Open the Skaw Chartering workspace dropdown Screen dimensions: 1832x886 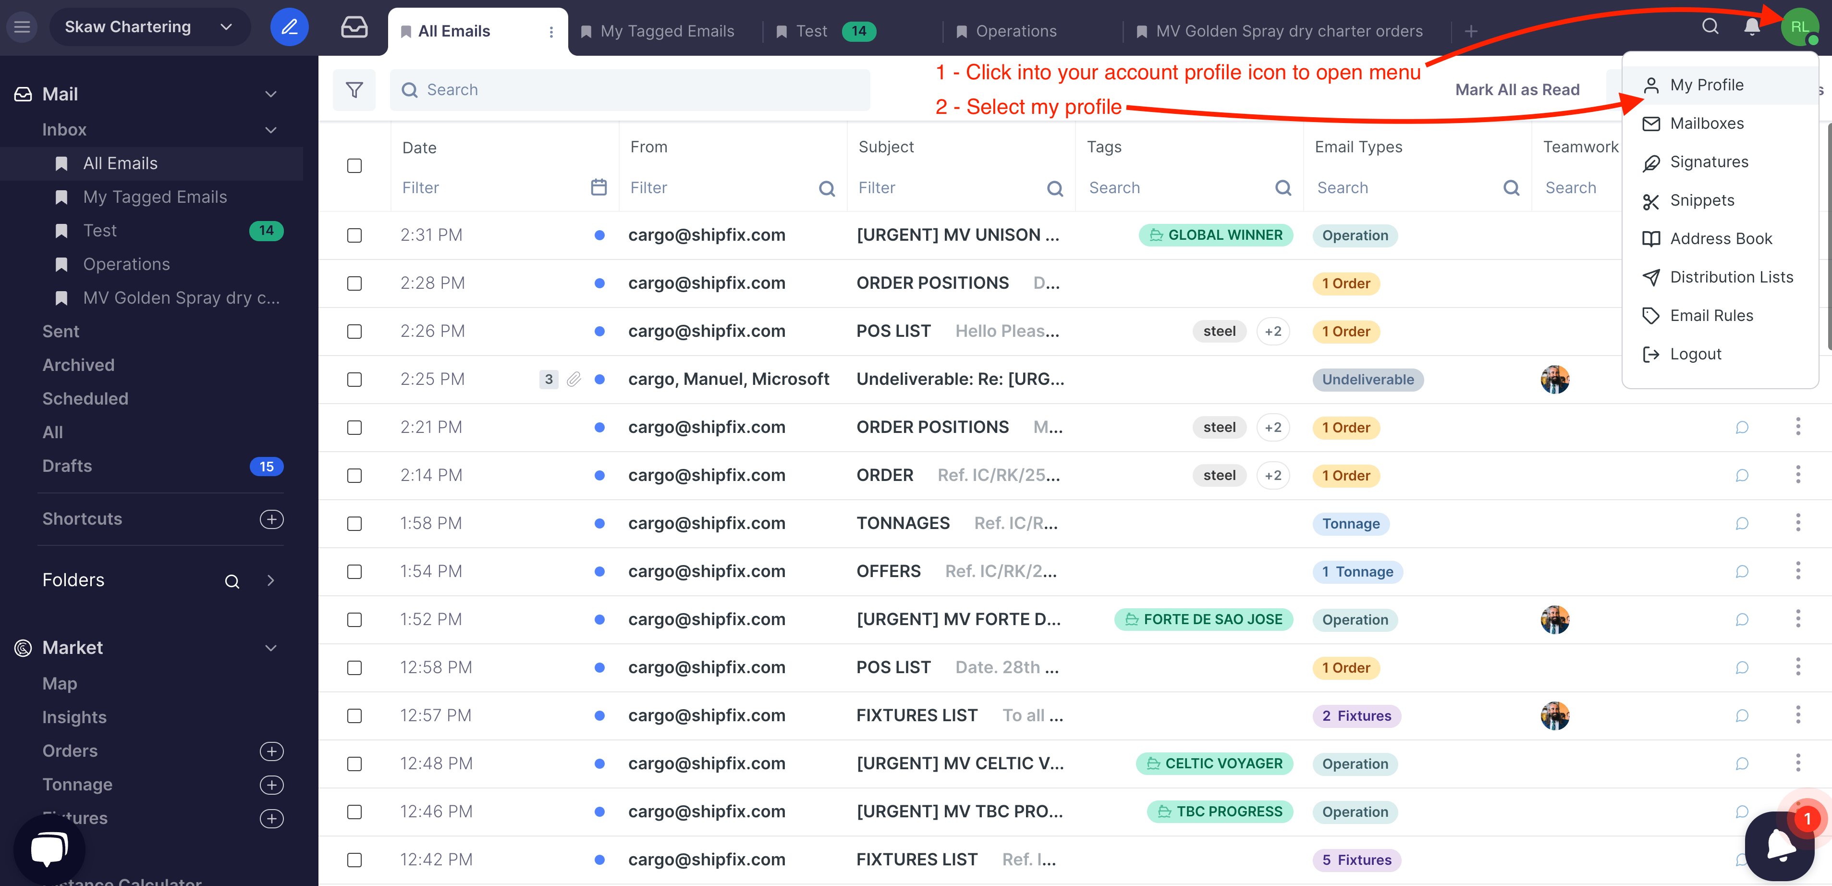point(149,27)
